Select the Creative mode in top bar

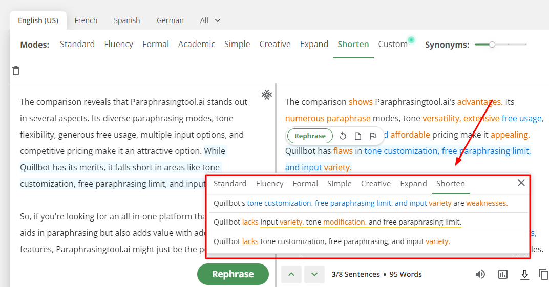pos(275,45)
